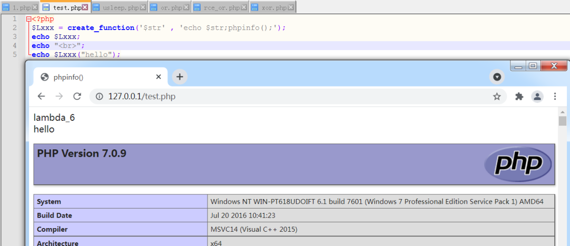
Task: Click the scrollbar up arrow in browser
Action: (563, 111)
